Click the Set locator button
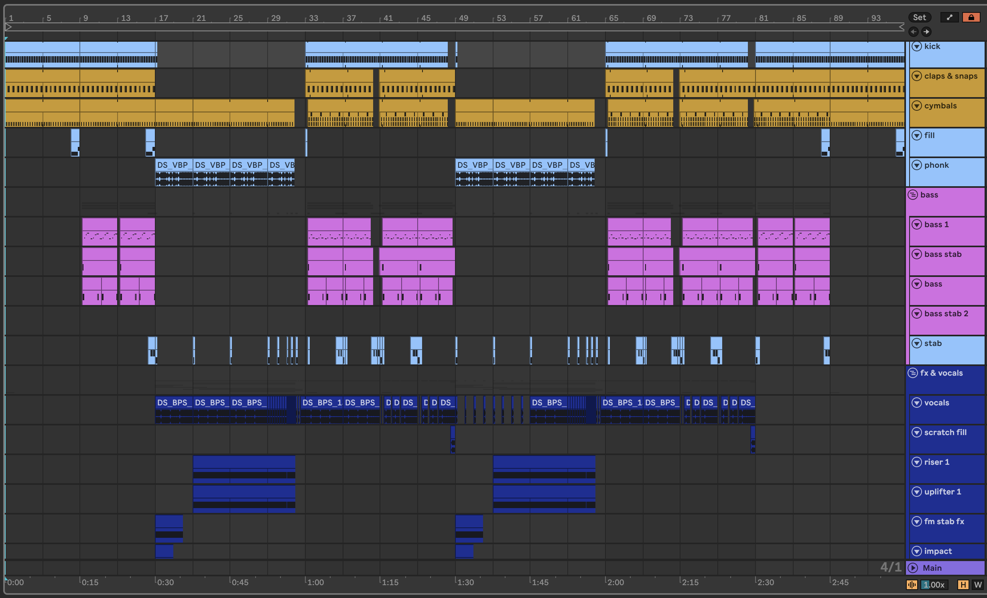The height and width of the screenshot is (598, 987). tap(919, 17)
